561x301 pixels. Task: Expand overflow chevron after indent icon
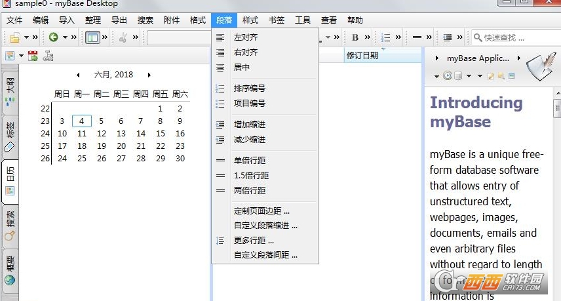tap(460, 37)
